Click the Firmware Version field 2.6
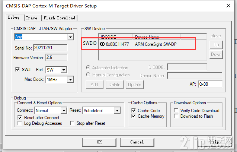This screenshot has width=237, height=152. [x=57, y=57]
